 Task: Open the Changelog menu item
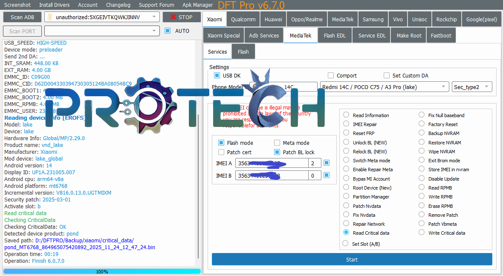point(118,5)
